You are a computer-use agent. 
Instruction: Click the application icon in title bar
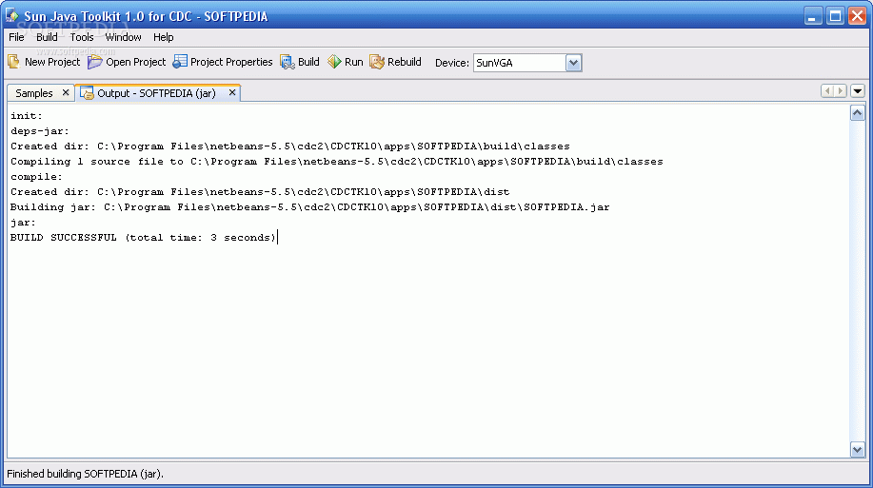[12, 15]
